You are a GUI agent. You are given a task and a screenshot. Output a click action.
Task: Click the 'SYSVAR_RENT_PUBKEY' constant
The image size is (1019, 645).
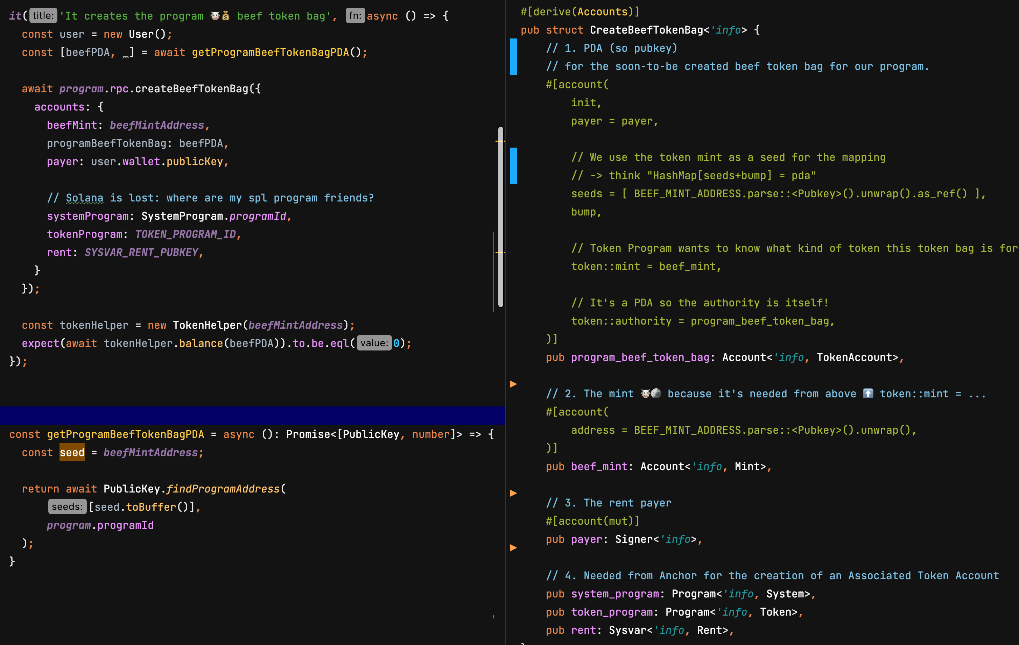141,253
